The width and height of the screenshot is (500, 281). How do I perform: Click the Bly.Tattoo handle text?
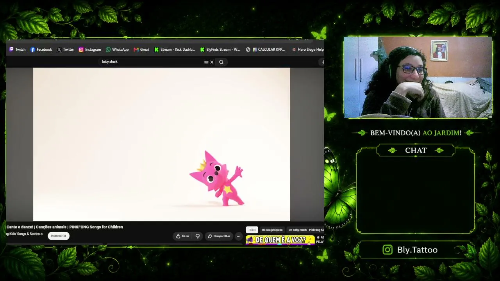417,250
